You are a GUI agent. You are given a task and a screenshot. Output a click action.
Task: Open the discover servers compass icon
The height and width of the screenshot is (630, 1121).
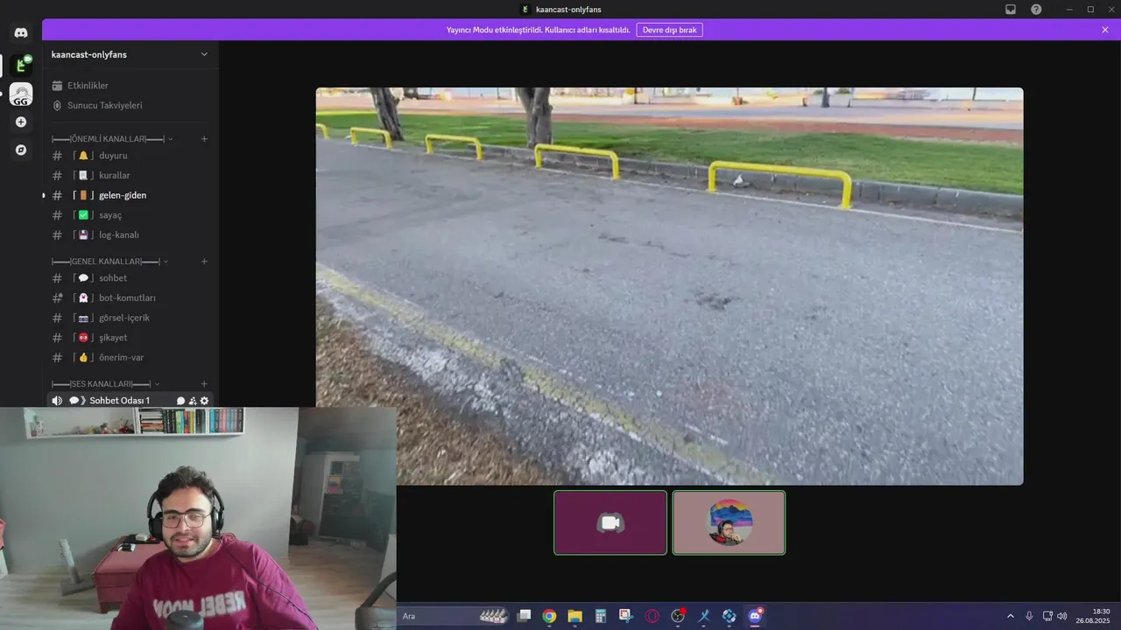[x=21, y=150]
